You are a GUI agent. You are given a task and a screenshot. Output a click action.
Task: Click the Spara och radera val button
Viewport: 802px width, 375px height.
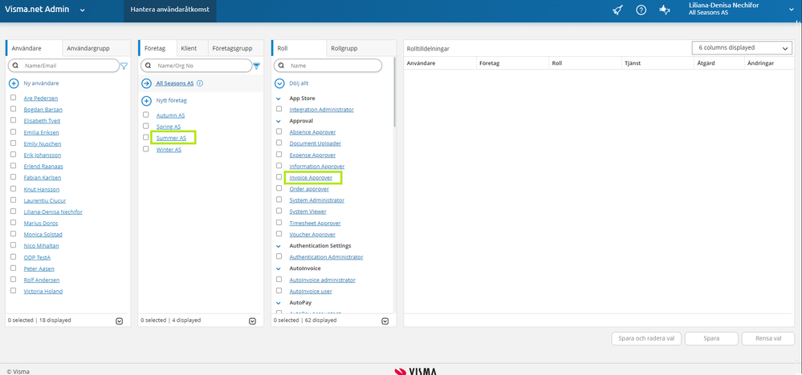click(646, 339)
